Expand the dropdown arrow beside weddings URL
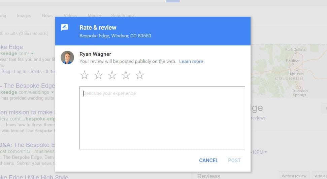This screenshot has height=179, width=327. pos(53,92)
